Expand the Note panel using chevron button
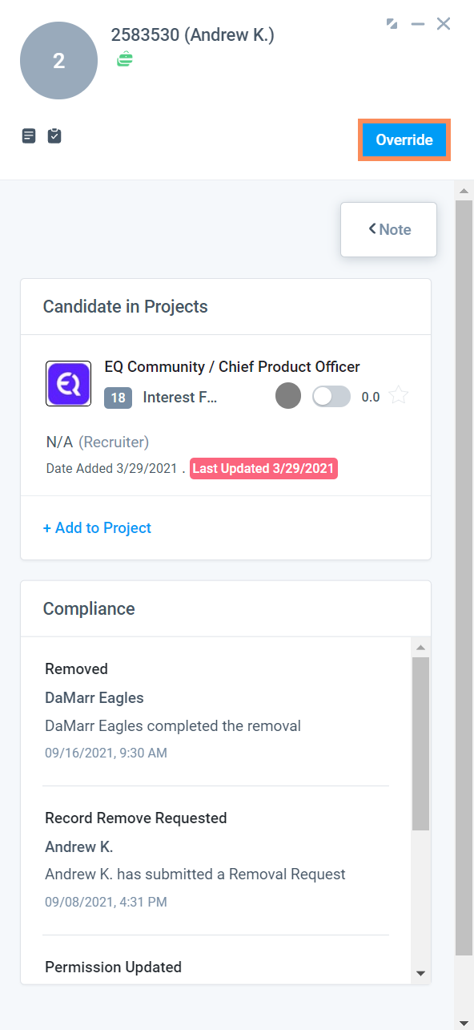The image size is (474, 1030). pyautogui.click(x=389, y=229)
